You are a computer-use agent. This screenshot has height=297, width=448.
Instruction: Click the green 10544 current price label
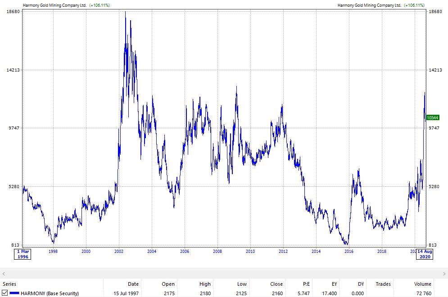[432, 117]
